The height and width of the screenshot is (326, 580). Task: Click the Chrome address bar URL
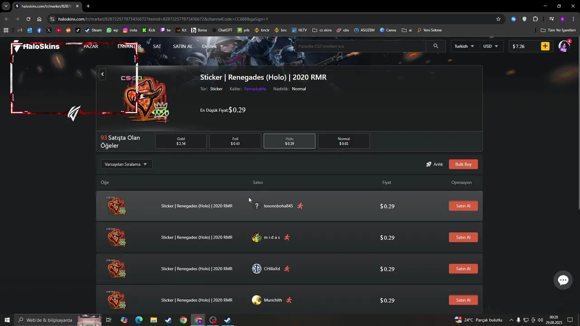(163, 19)
